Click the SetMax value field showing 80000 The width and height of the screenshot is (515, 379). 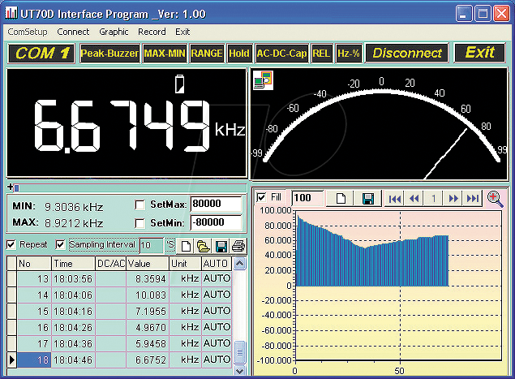point(216,205)
